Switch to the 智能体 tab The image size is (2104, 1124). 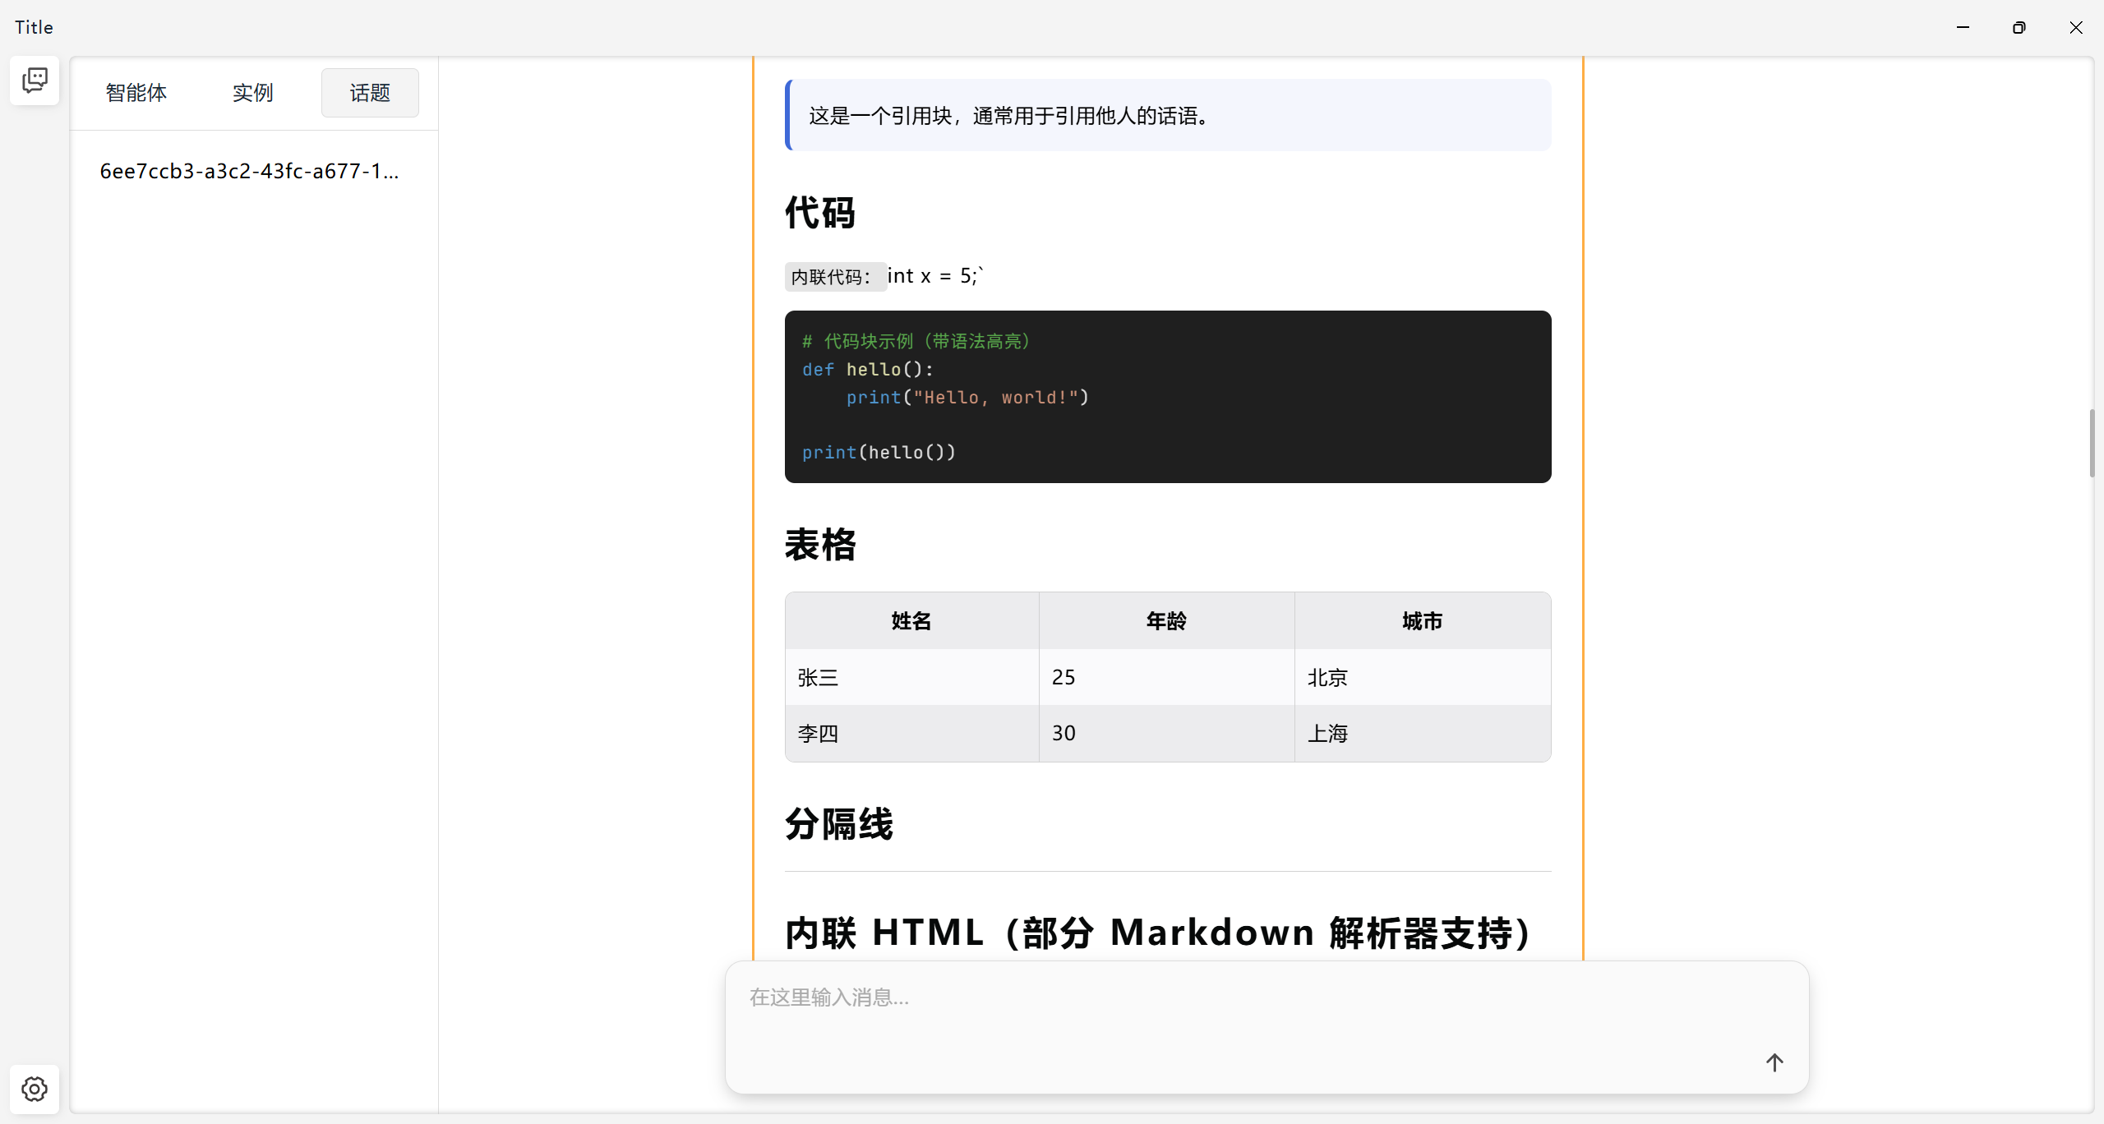136,93
